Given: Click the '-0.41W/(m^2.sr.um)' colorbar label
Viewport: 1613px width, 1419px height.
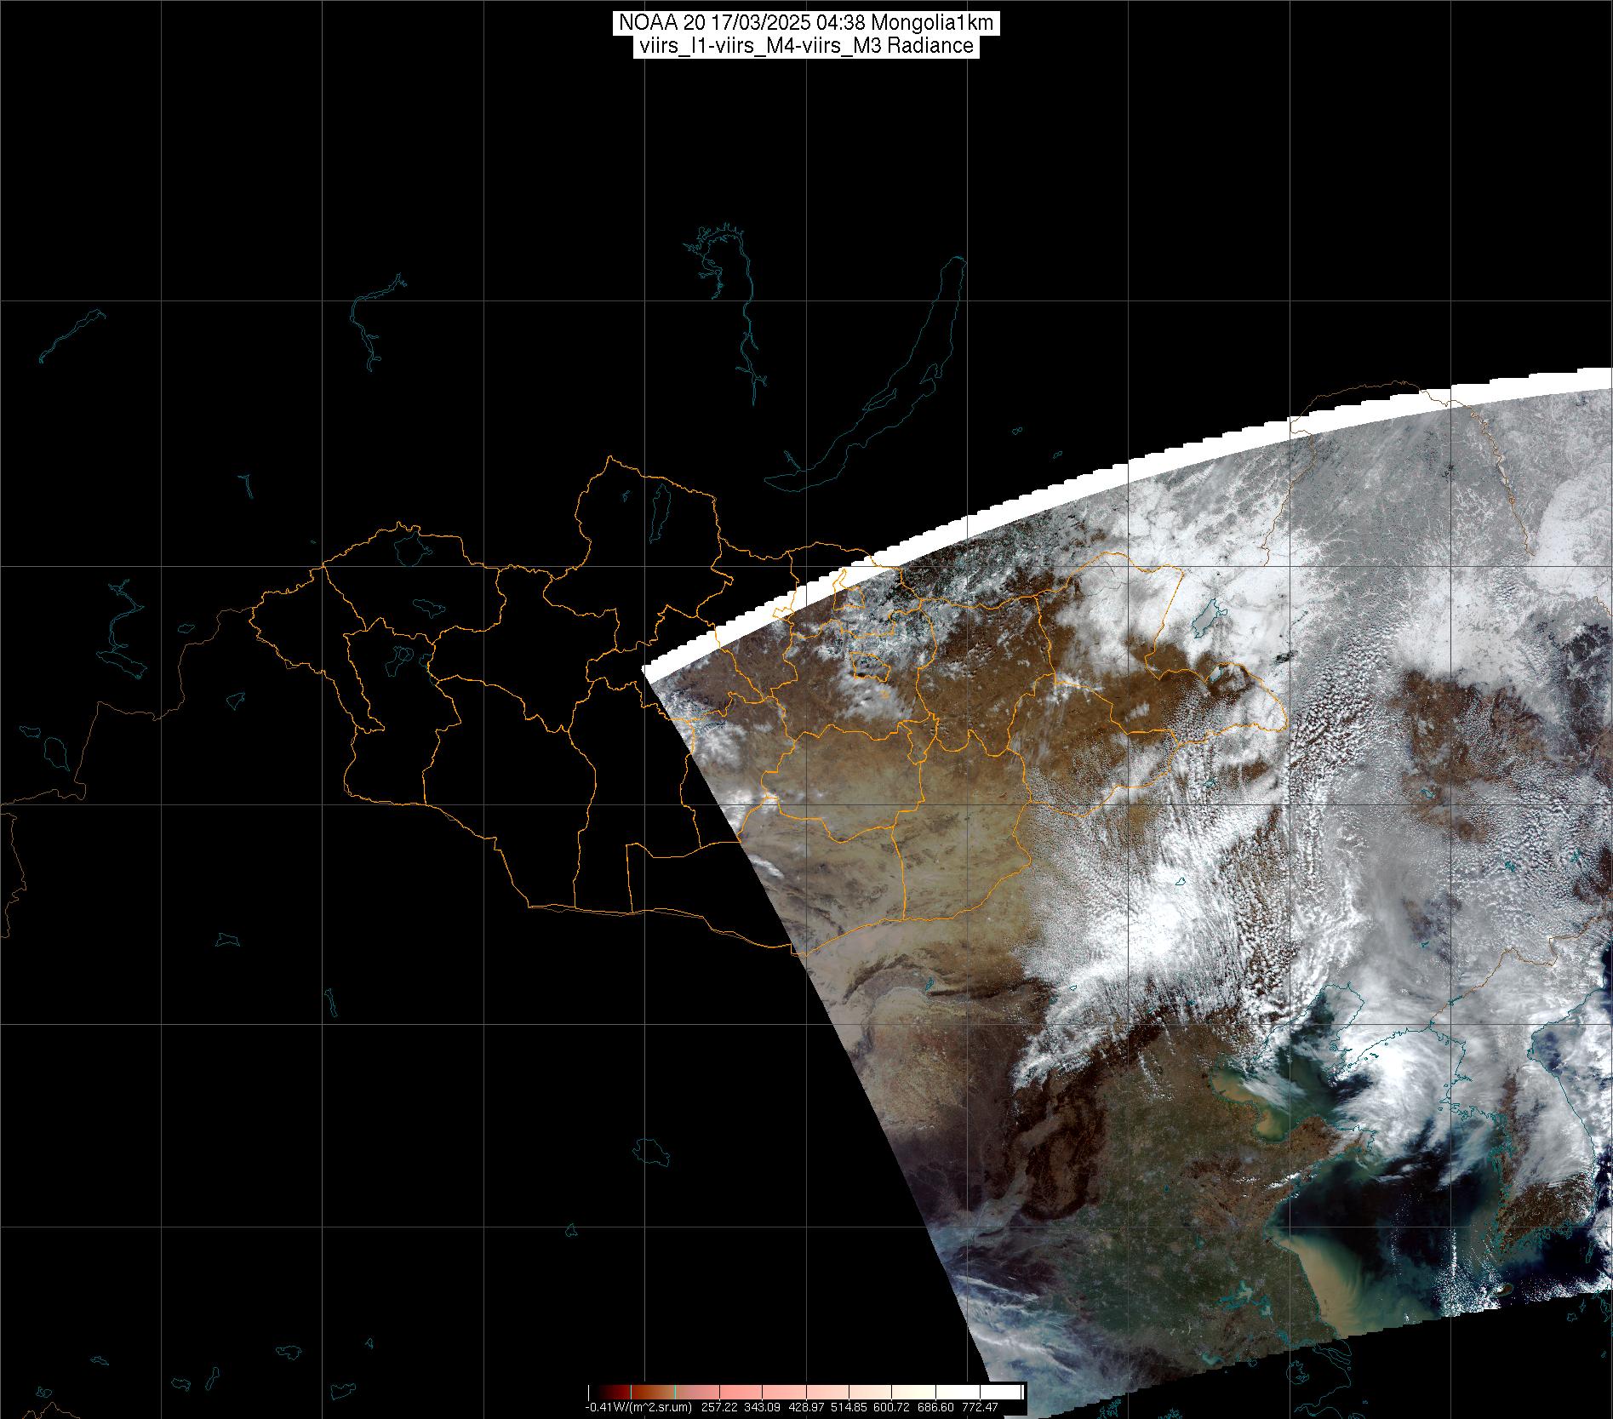Looking at the screenshot, I should [638, 1407].
